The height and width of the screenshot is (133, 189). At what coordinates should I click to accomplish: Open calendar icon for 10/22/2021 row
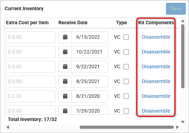coord(65,52)
